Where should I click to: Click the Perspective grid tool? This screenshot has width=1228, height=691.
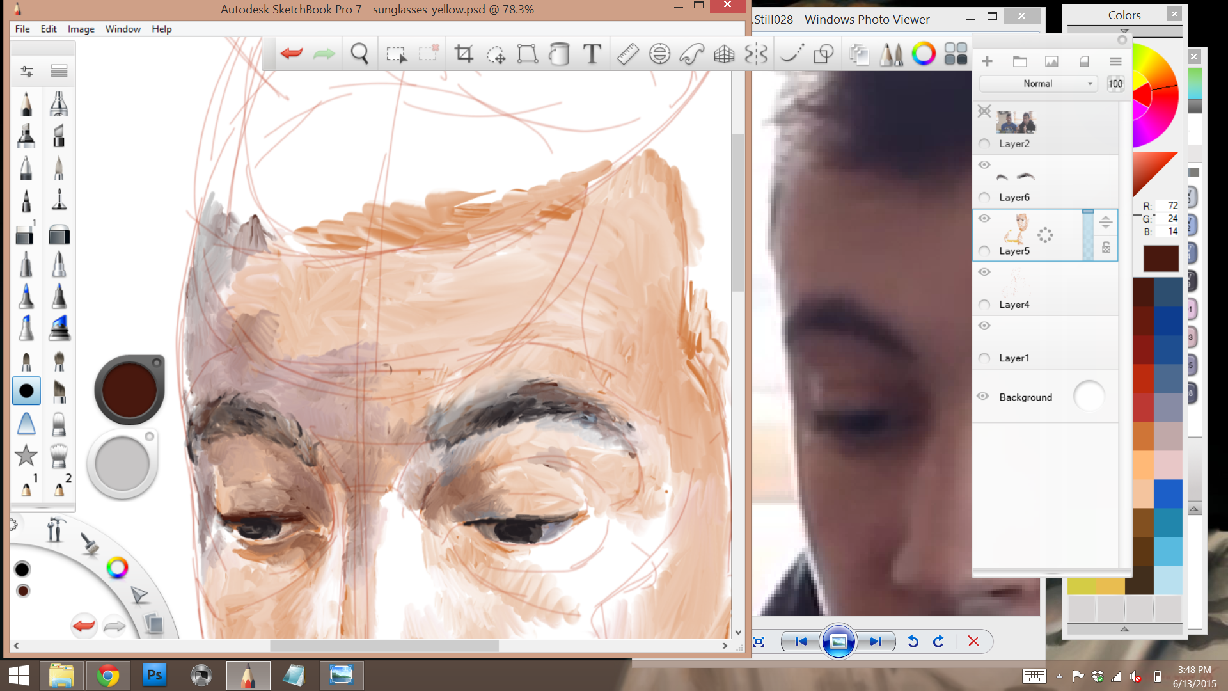click(x=724, y=54)
